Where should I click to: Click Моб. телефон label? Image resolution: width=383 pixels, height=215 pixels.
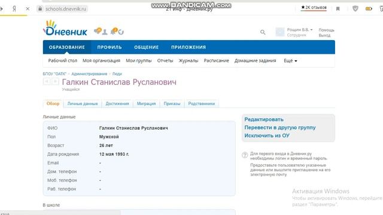(62, 180)
